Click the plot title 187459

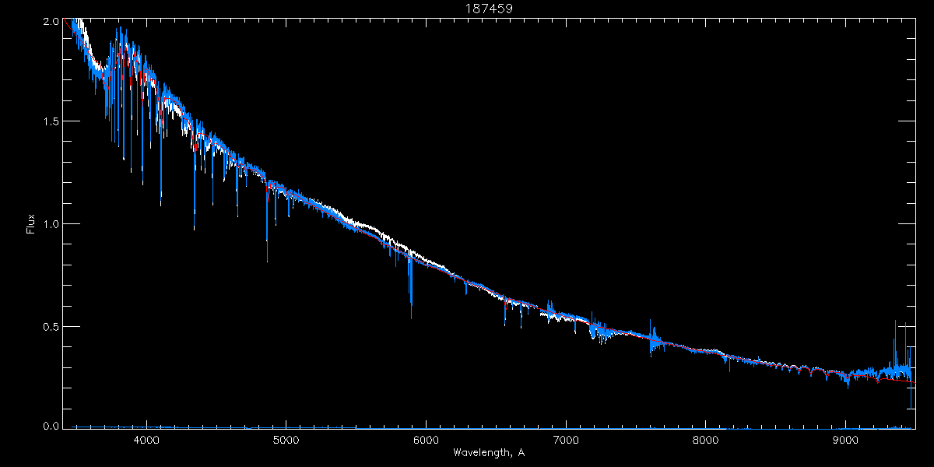tap(489, 9)
